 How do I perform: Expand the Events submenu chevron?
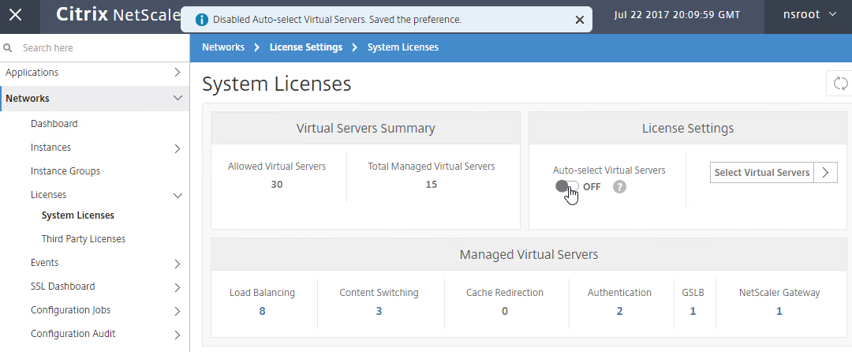click(x=177, y=264)
